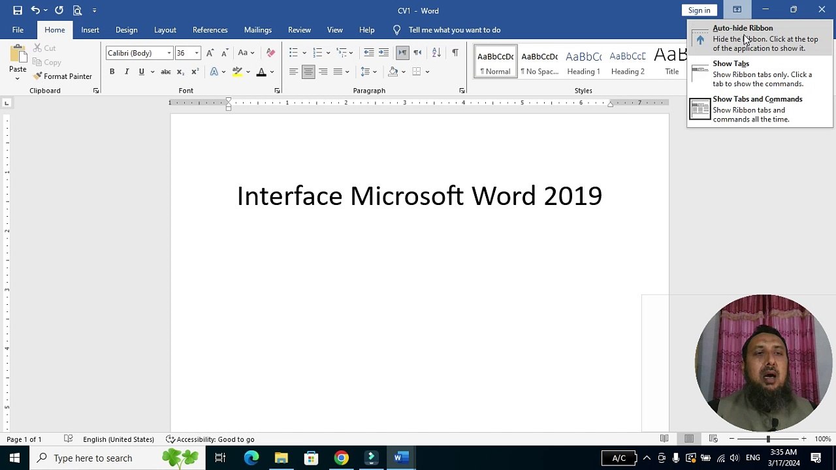
Task: Decrease font size with shrink font icon
Action: tap(224, 53)
